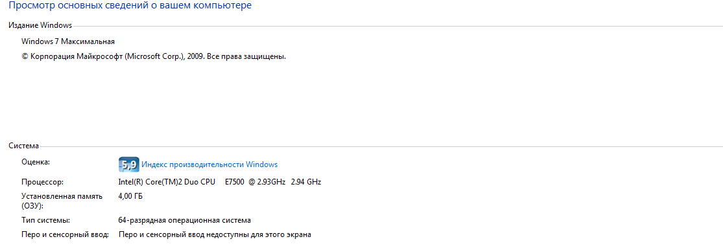Select the 4,00 ГБ memory value
The image size is (723, 248).
click(x=130, y=196)
